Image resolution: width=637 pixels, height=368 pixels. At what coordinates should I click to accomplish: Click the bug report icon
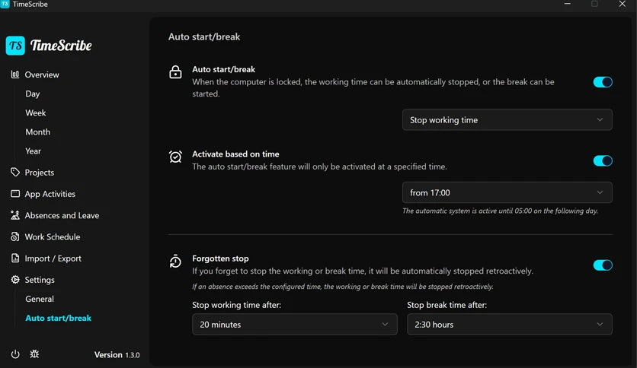click(34, 354)
